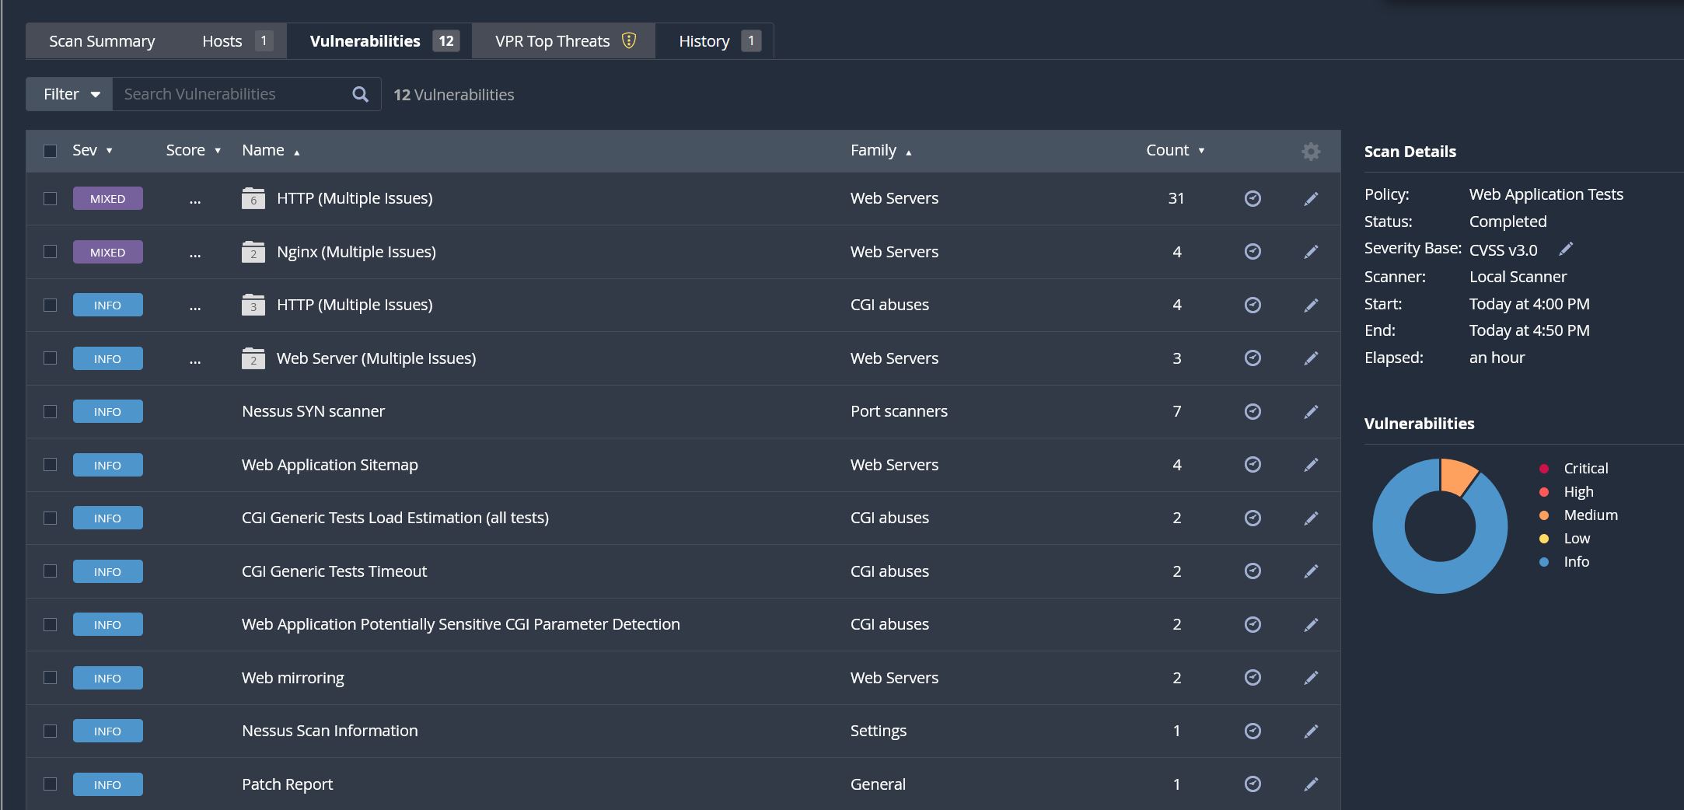
Task: Click the Medium orange legend dot
Action: 1544,515
